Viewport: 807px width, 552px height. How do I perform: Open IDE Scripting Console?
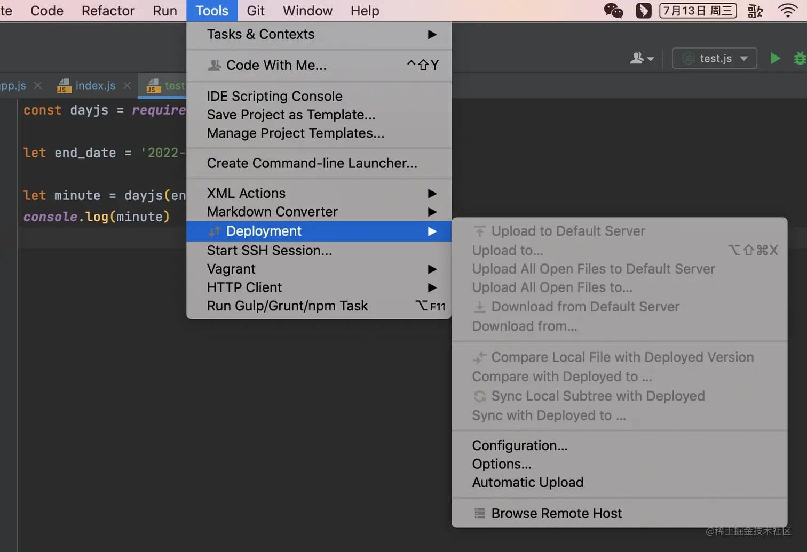319,96
